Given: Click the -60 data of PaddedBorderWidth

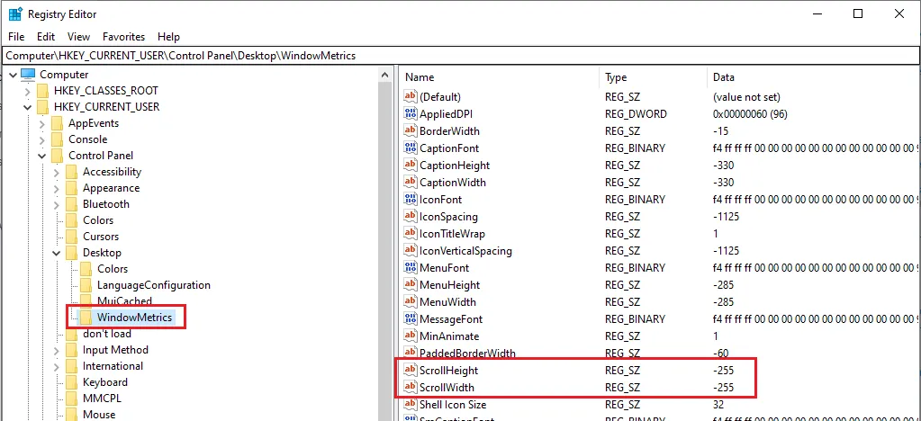Looking at the screenshot, I should point(720,354).
